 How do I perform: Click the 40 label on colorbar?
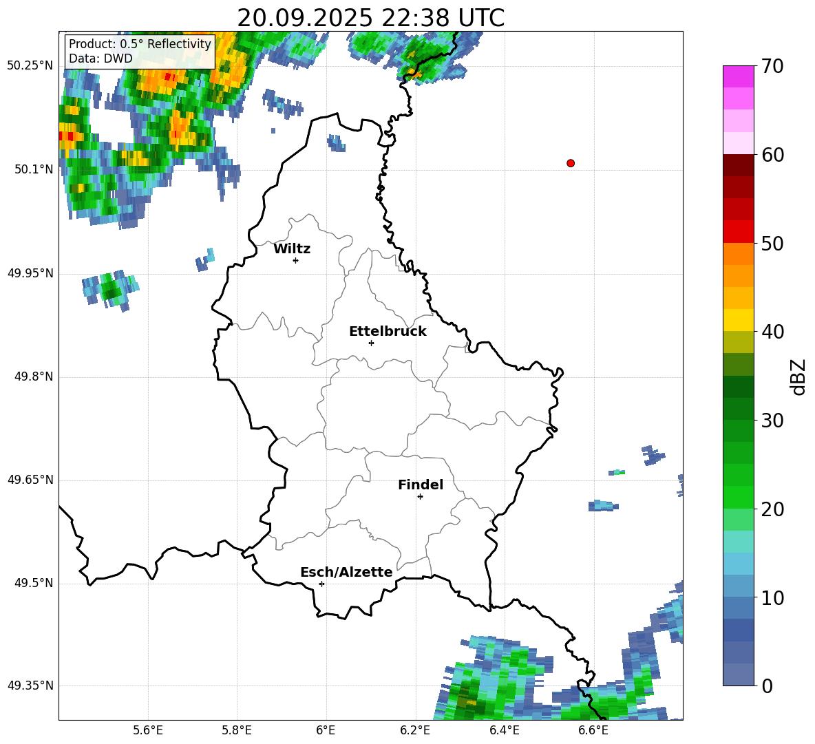click(772, 332)
